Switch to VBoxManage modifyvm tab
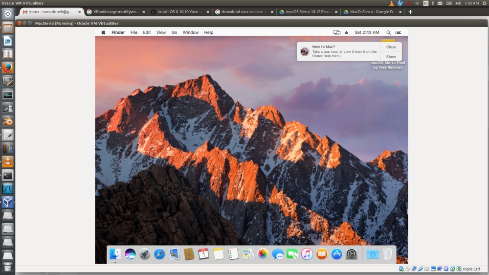 pyautogui.click(x=116, y=12)
